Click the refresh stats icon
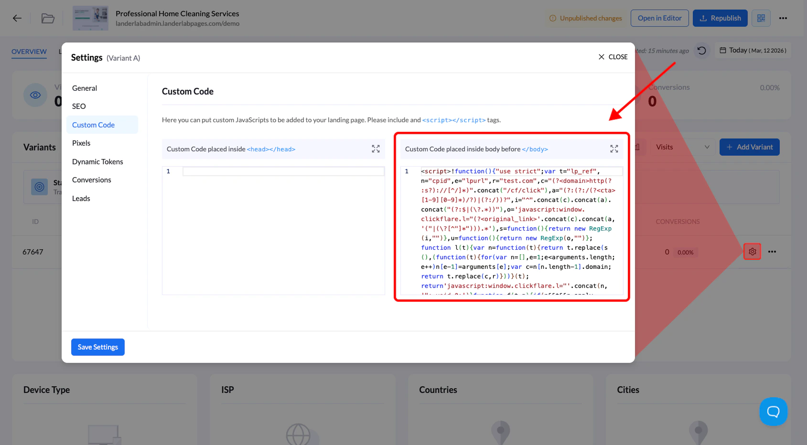The width and height of the screenshot is (807, 445). tap(701, 51)
